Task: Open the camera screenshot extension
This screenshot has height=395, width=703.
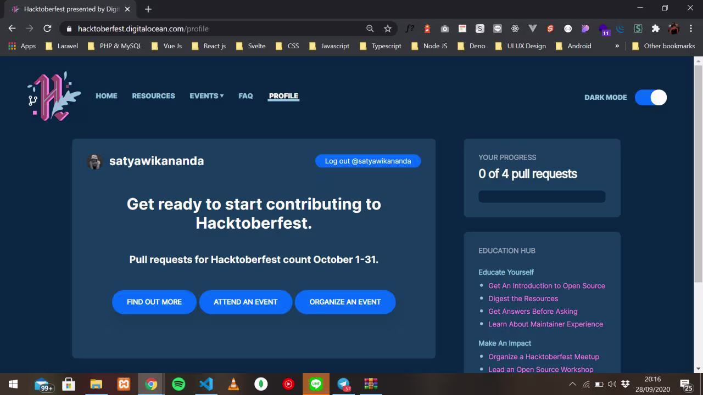Action: point(445,29)
